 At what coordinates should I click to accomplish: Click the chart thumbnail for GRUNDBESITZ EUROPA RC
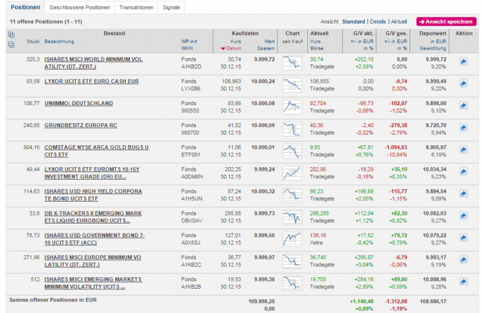pyautogui.click(x=291, y=129)
